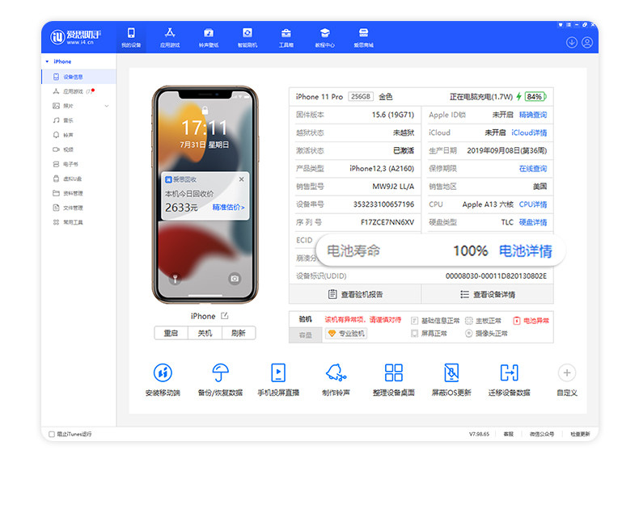
Task: Switch to the 容量 tab
Action: (x=305, y=334)
